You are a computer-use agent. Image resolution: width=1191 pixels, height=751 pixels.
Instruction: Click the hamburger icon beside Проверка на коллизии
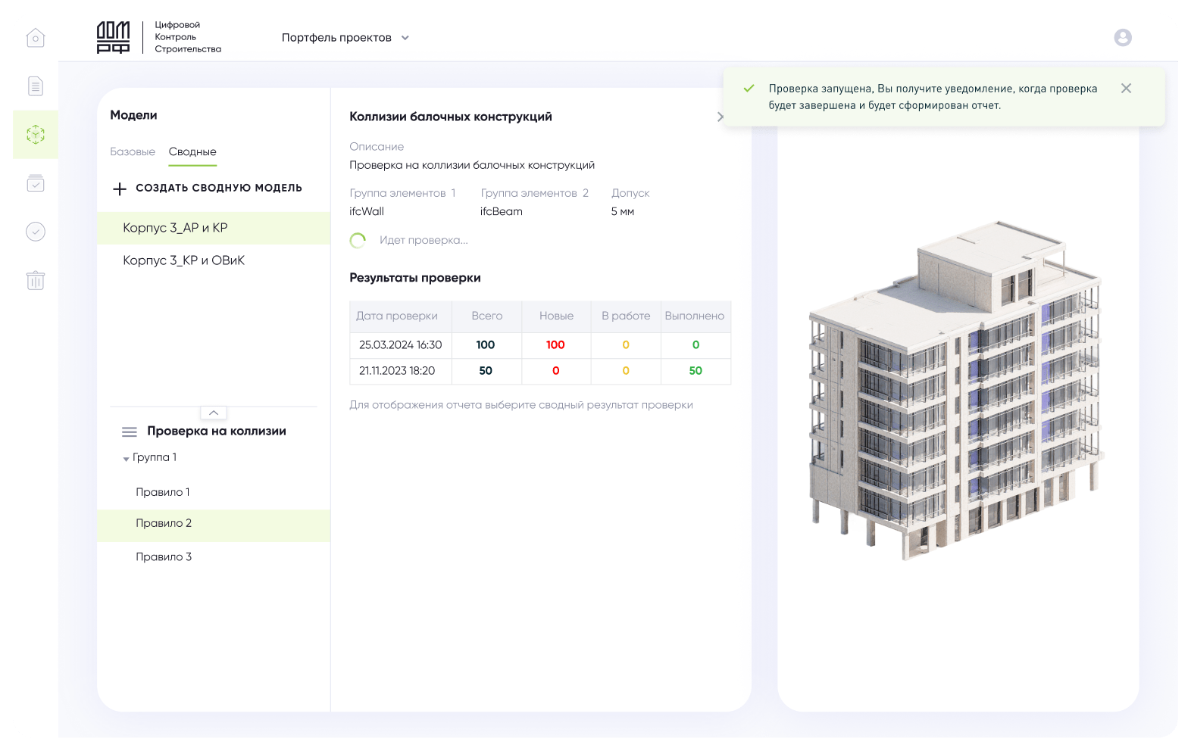tap(130, 432)
